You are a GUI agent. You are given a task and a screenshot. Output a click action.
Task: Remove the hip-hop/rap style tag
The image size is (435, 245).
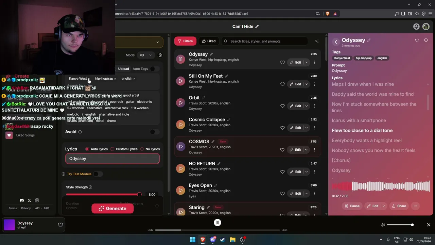pyautogui.click(x=115, y=79)
